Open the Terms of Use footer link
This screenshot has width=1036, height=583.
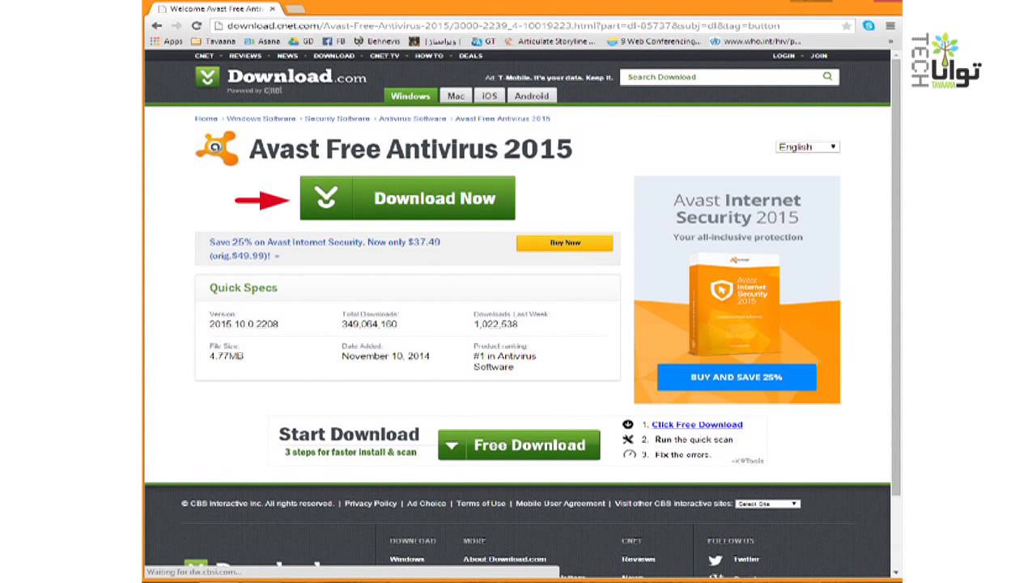pyautogui.click(x=481, y=504)
